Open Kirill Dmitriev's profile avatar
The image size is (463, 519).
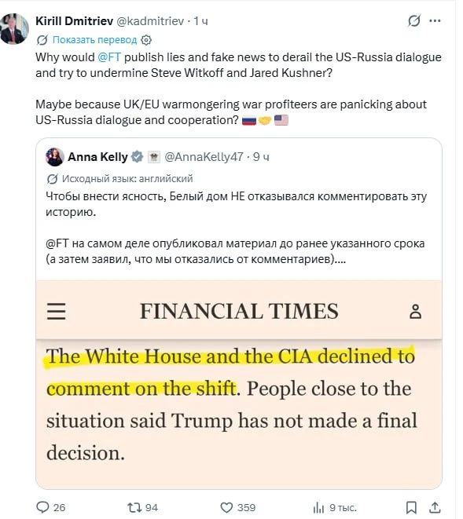[x=14, y=29]
